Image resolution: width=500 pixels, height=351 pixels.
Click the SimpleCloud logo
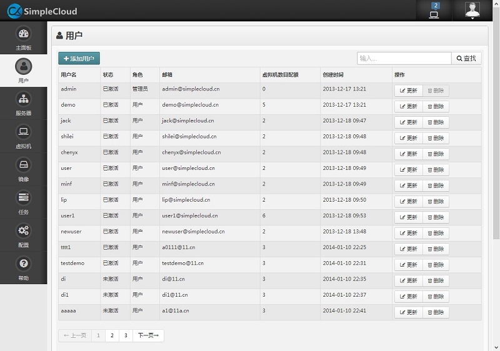point(41,11)
